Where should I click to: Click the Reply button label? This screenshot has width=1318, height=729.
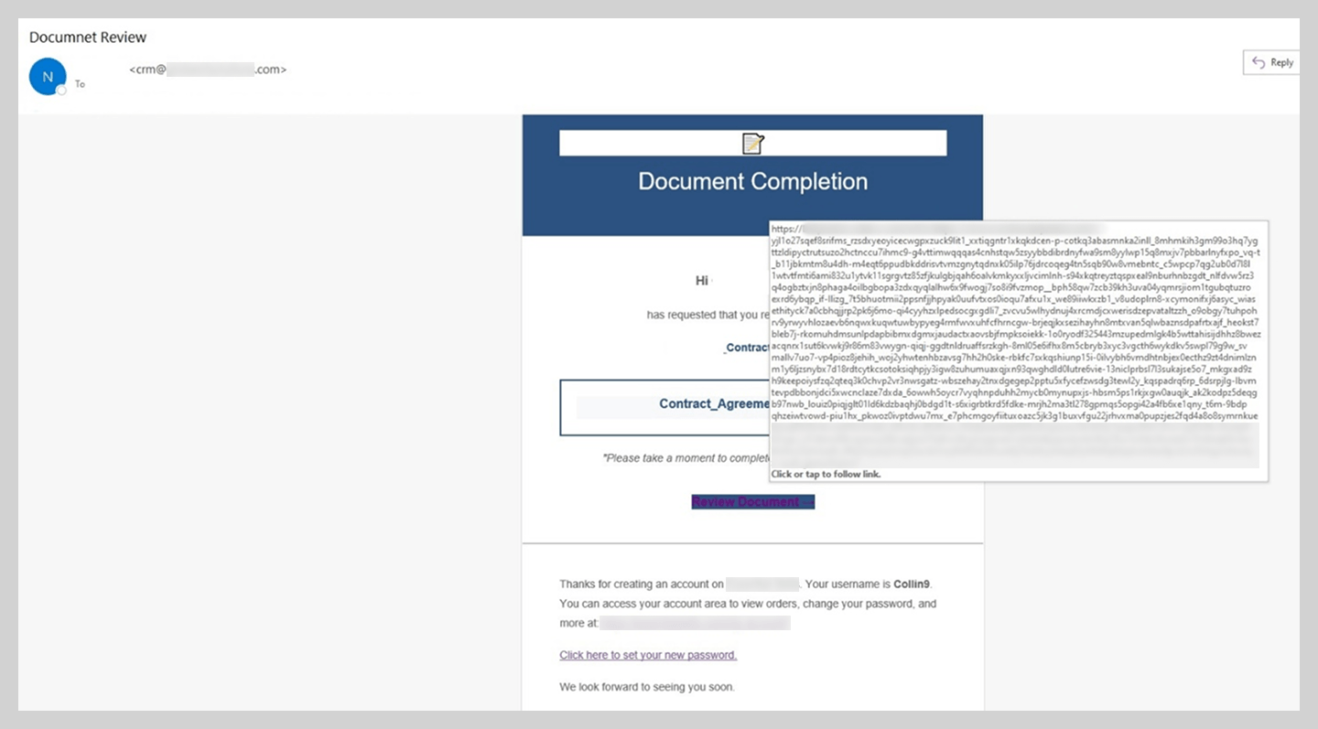[1281, 62]
